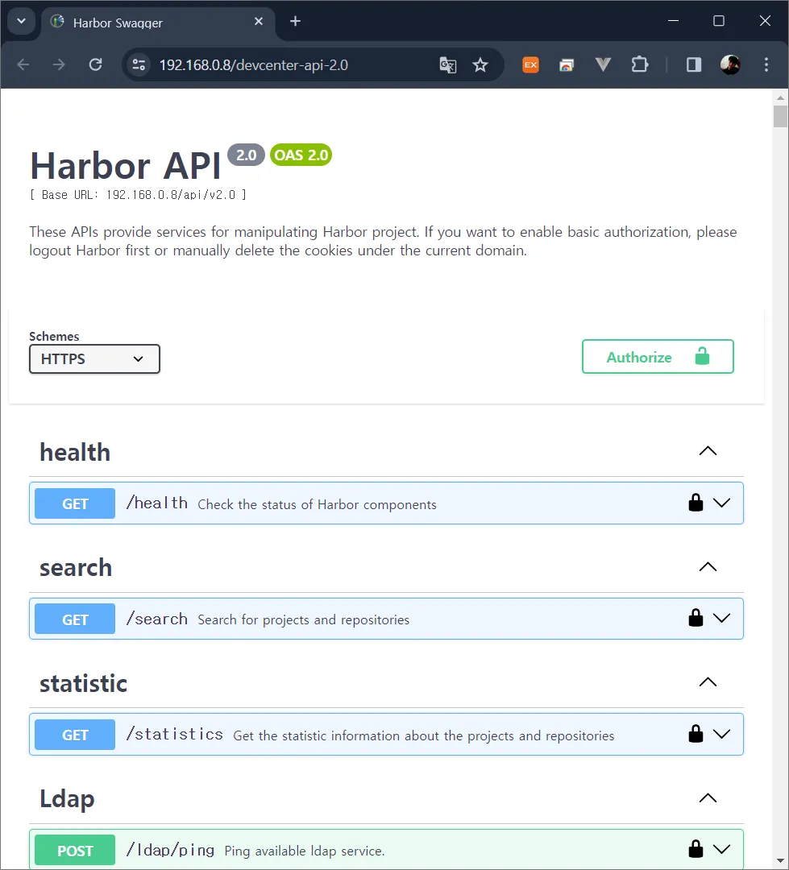Screen dimensions: 789x870
Task: Click the lock icon on /health row
Action: coord(696,503)
